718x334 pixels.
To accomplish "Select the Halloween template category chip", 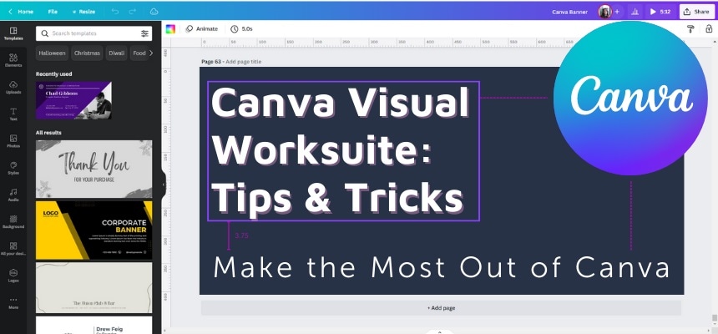I will tap(52, 53).
